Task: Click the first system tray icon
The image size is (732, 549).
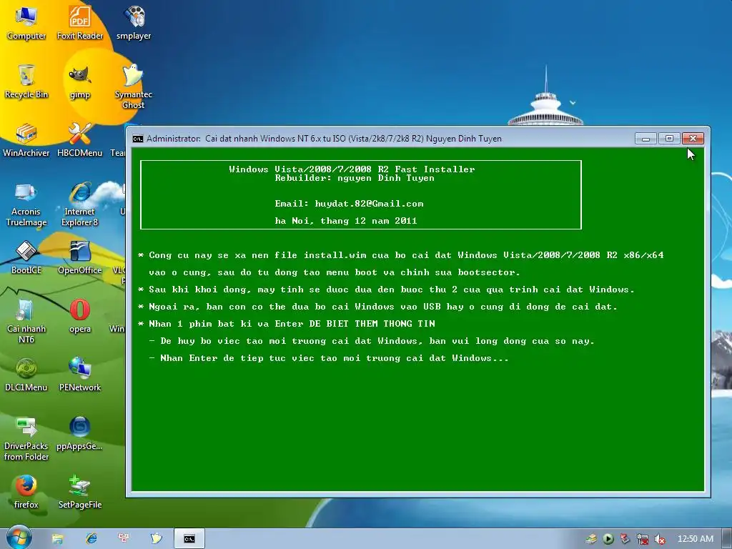Action: tap(591, 539)
